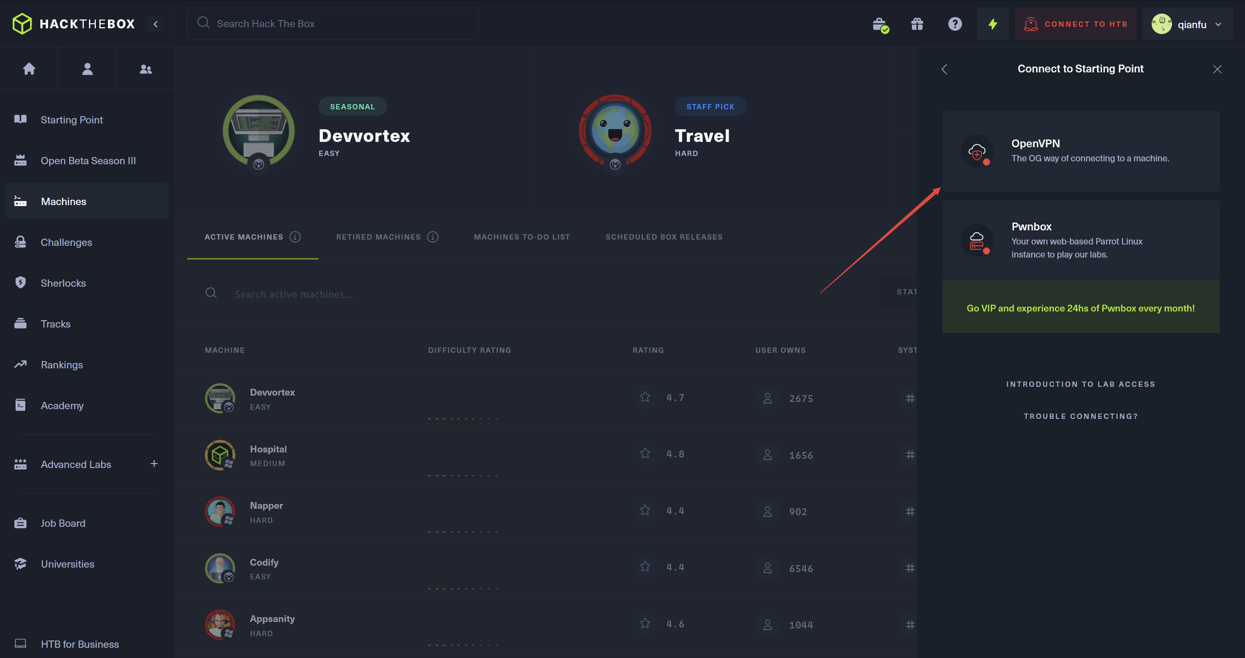Open Introduction to Lab Access link
Image resolution: width=1245 pixels, height=658 pixels.
(x=1081, y=384)
